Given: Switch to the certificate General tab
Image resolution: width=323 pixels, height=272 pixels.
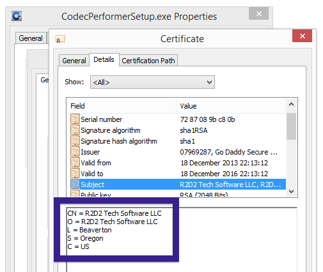Looking at the screenshot, I should [74, 61].
